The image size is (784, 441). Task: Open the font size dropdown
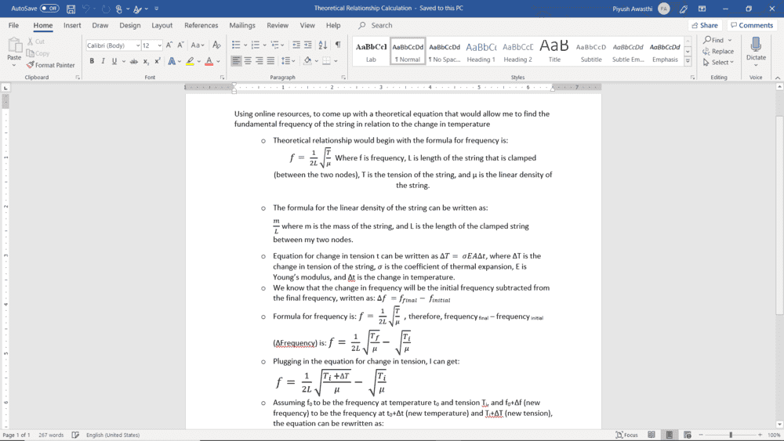coord(158,45)
